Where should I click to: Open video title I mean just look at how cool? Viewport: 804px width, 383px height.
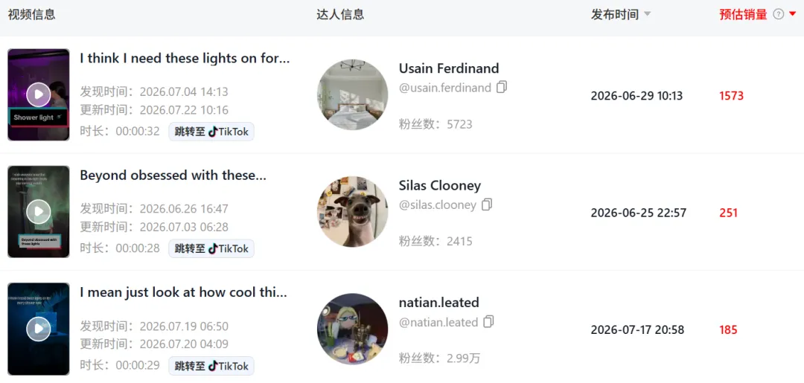(184, 293)
